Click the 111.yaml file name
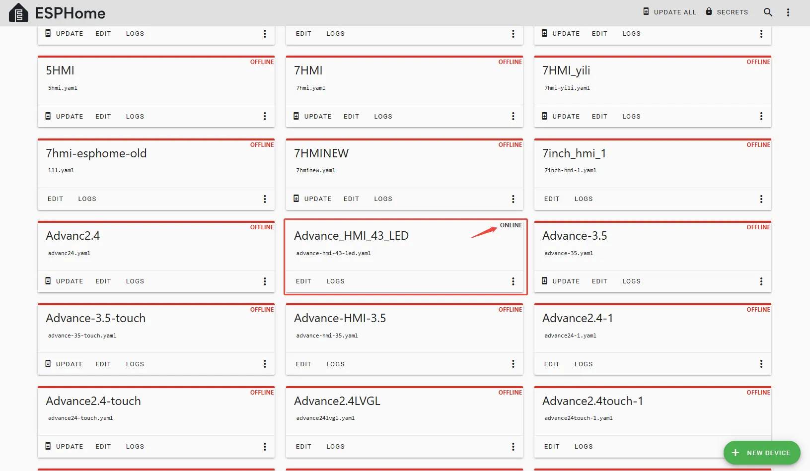The image size is (810, 471). click(61, 170)
